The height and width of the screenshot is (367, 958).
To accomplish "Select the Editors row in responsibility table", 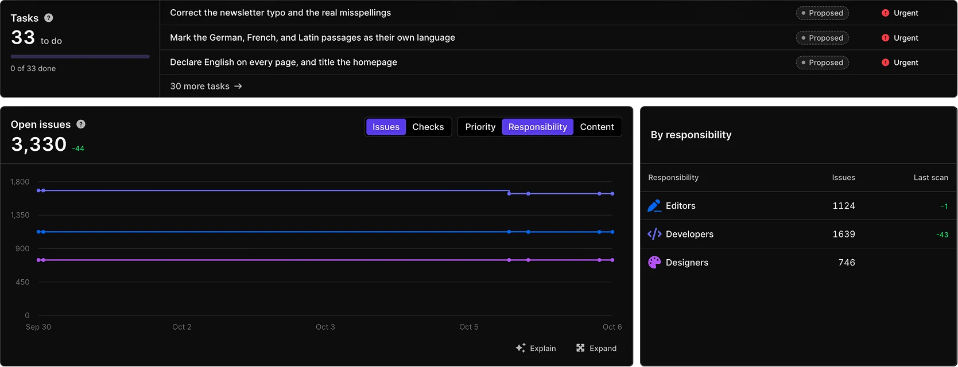I will click(x=798, y=206).
